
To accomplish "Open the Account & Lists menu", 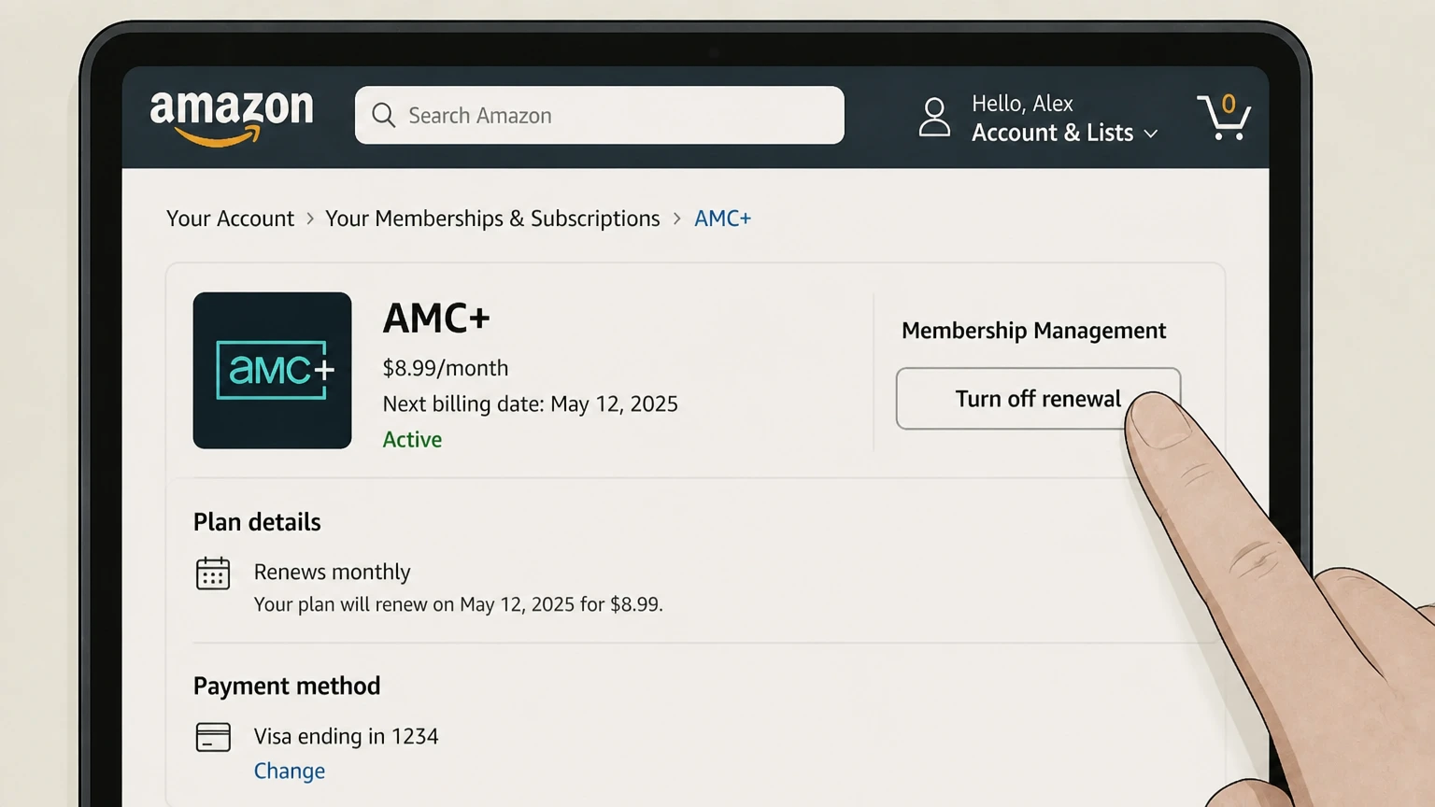I will coord(1052,133).
